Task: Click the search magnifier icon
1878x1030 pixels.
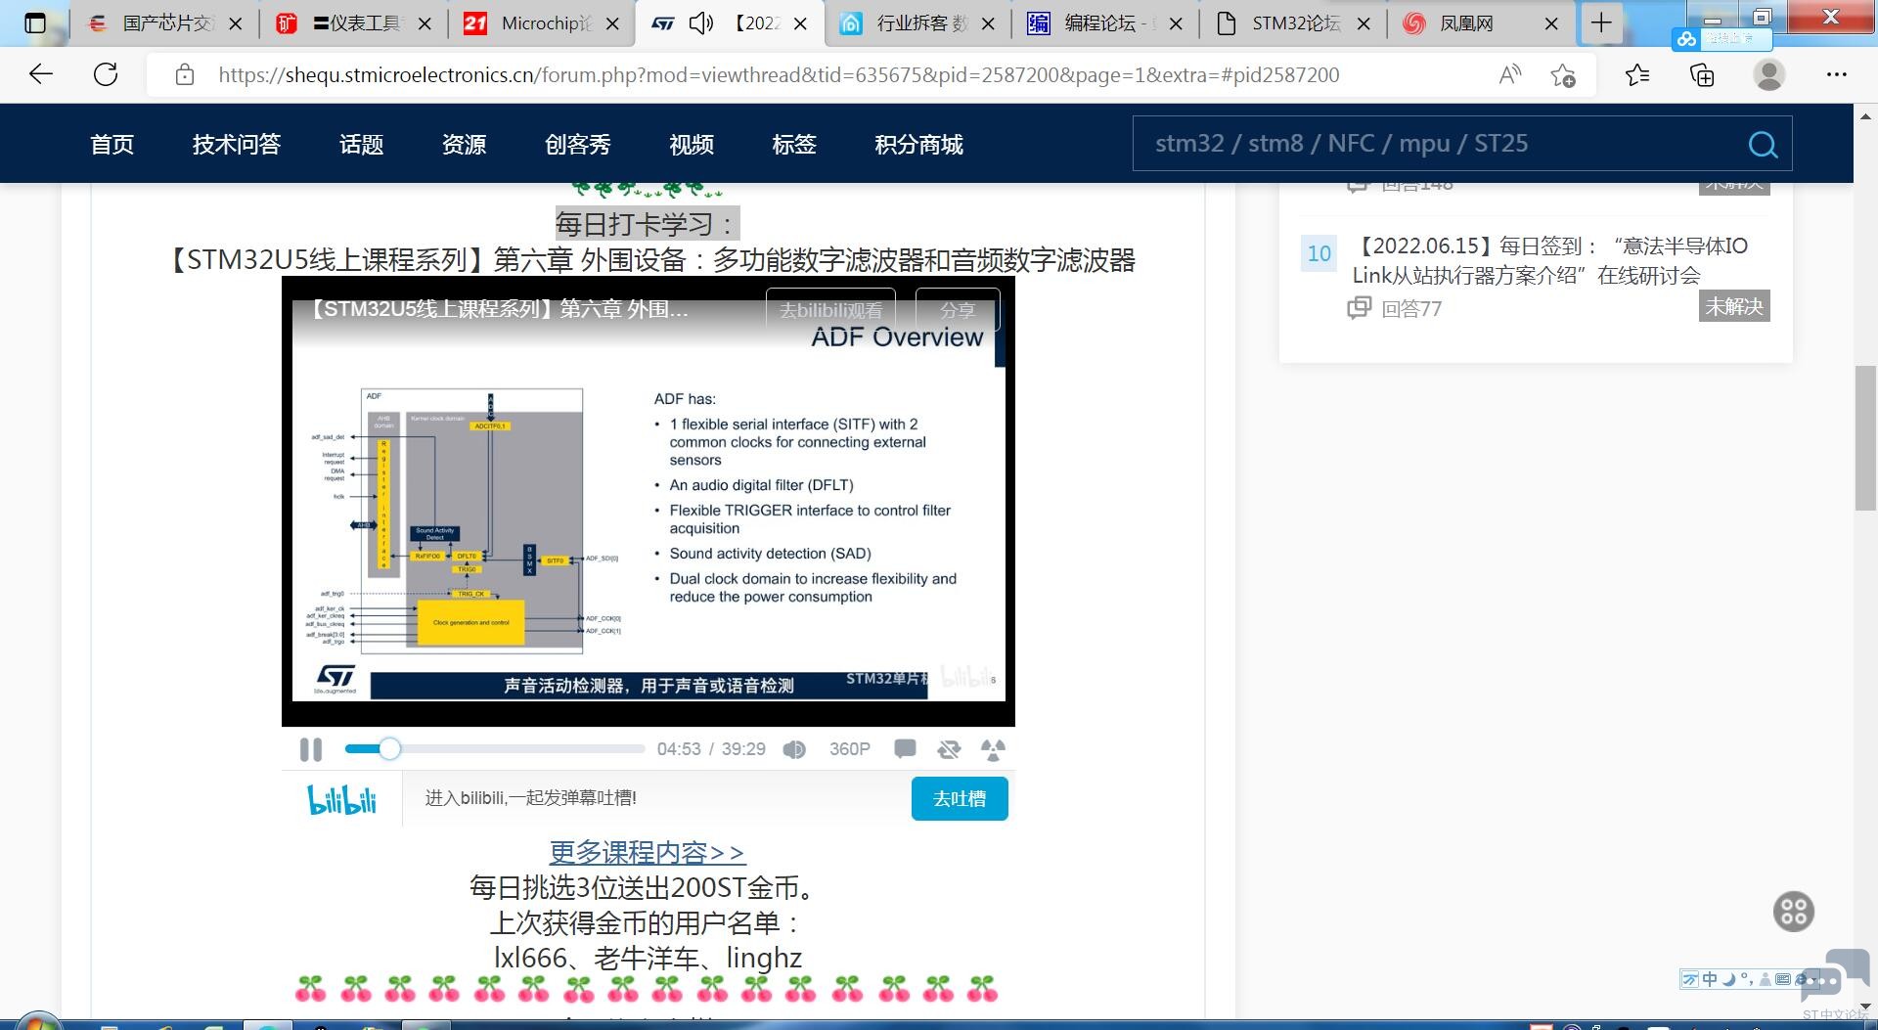Action: click(x=1763, y=145)
